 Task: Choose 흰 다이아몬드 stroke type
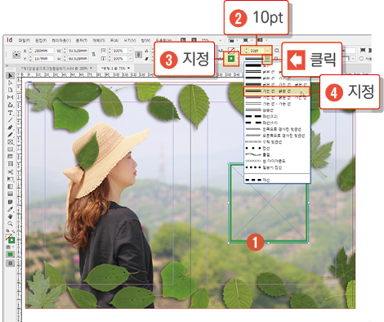pyautogui.click(x=277, y=161)
